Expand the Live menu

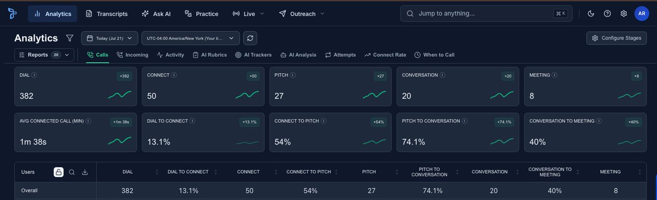[249, 14]
